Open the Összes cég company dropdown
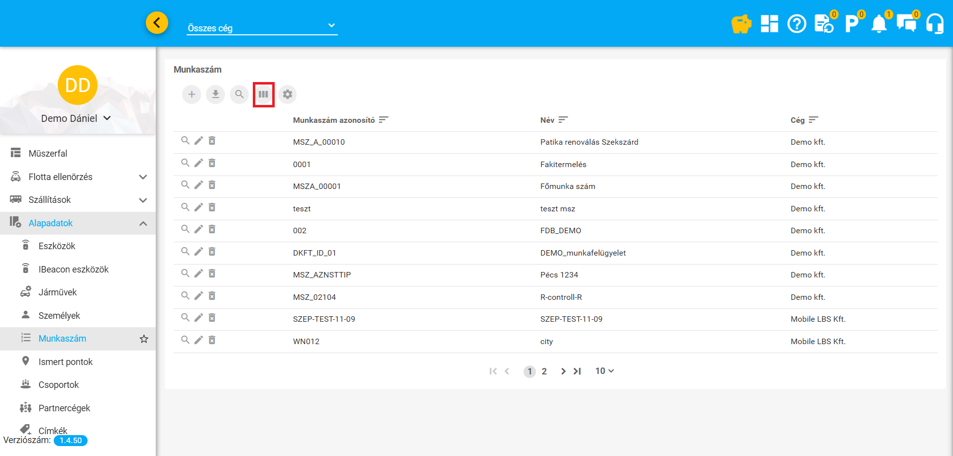This screenshot has height=456, width=953. 262,27
